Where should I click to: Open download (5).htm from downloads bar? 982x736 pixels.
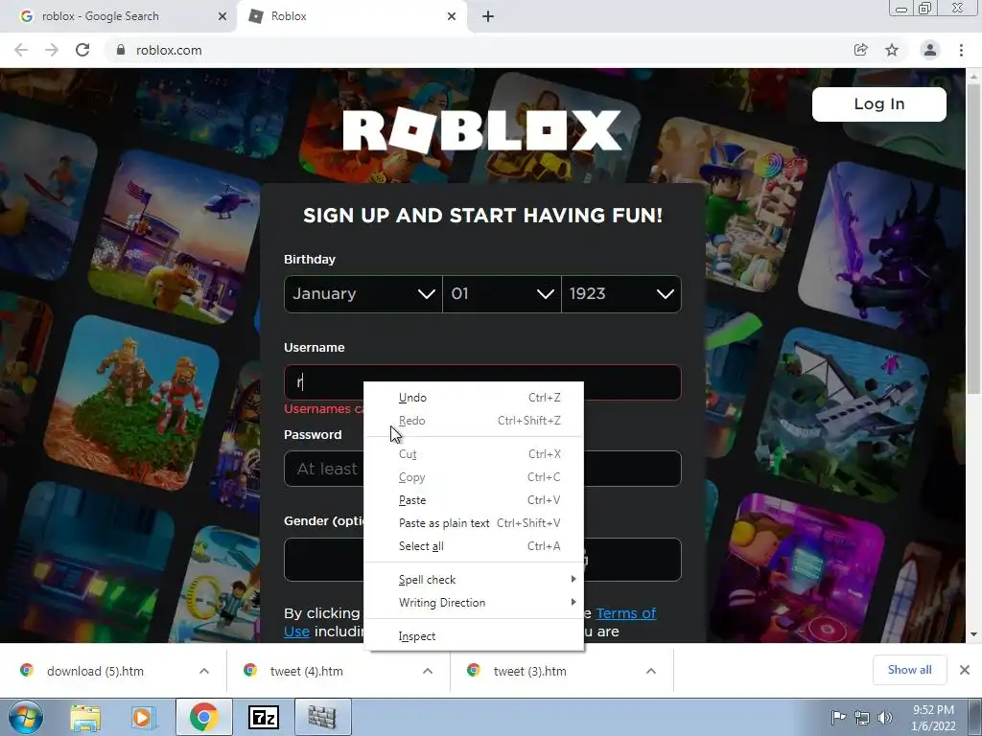pyautogui.click(x=95, y=671)
